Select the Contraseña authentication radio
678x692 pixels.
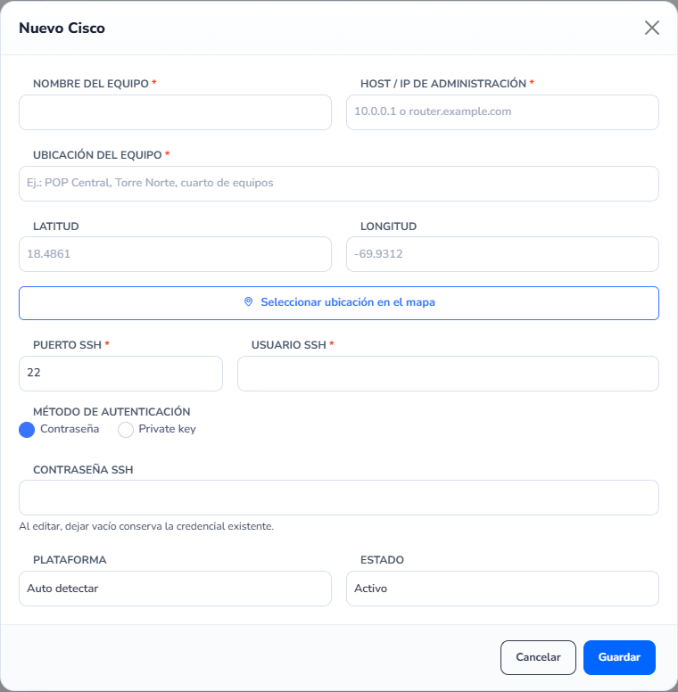[27, 430]
